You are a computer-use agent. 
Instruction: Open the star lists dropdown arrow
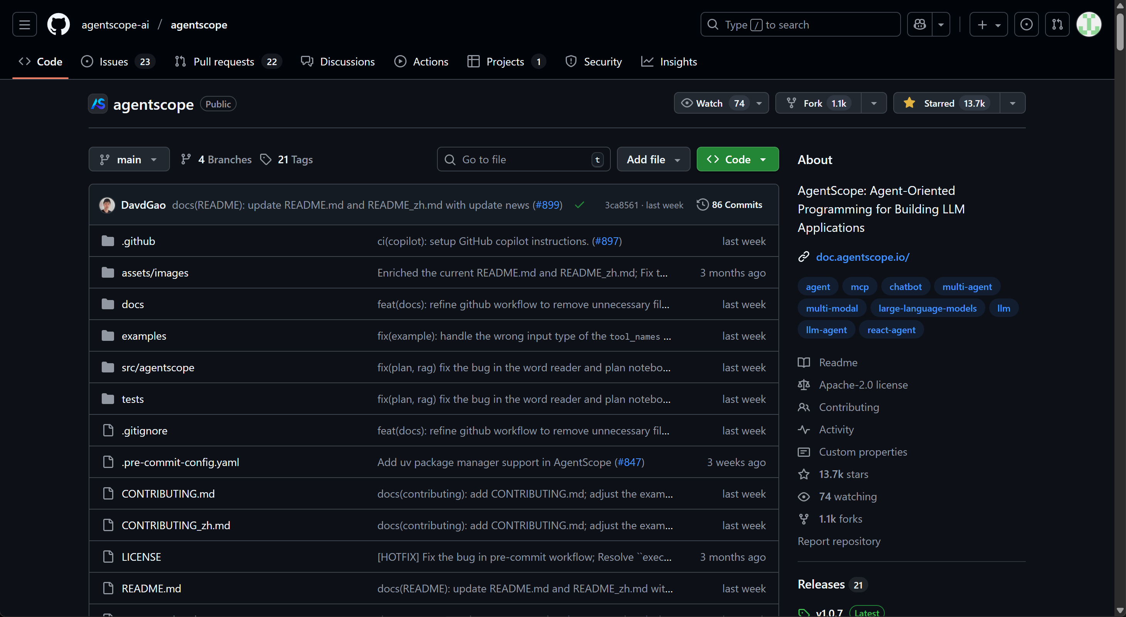point(1012,103)
